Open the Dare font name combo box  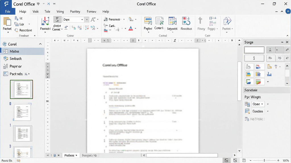point(73,20)
